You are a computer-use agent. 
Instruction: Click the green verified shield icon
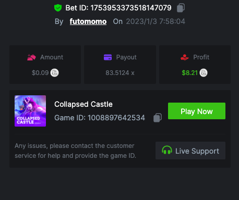[x=58, y=8]
